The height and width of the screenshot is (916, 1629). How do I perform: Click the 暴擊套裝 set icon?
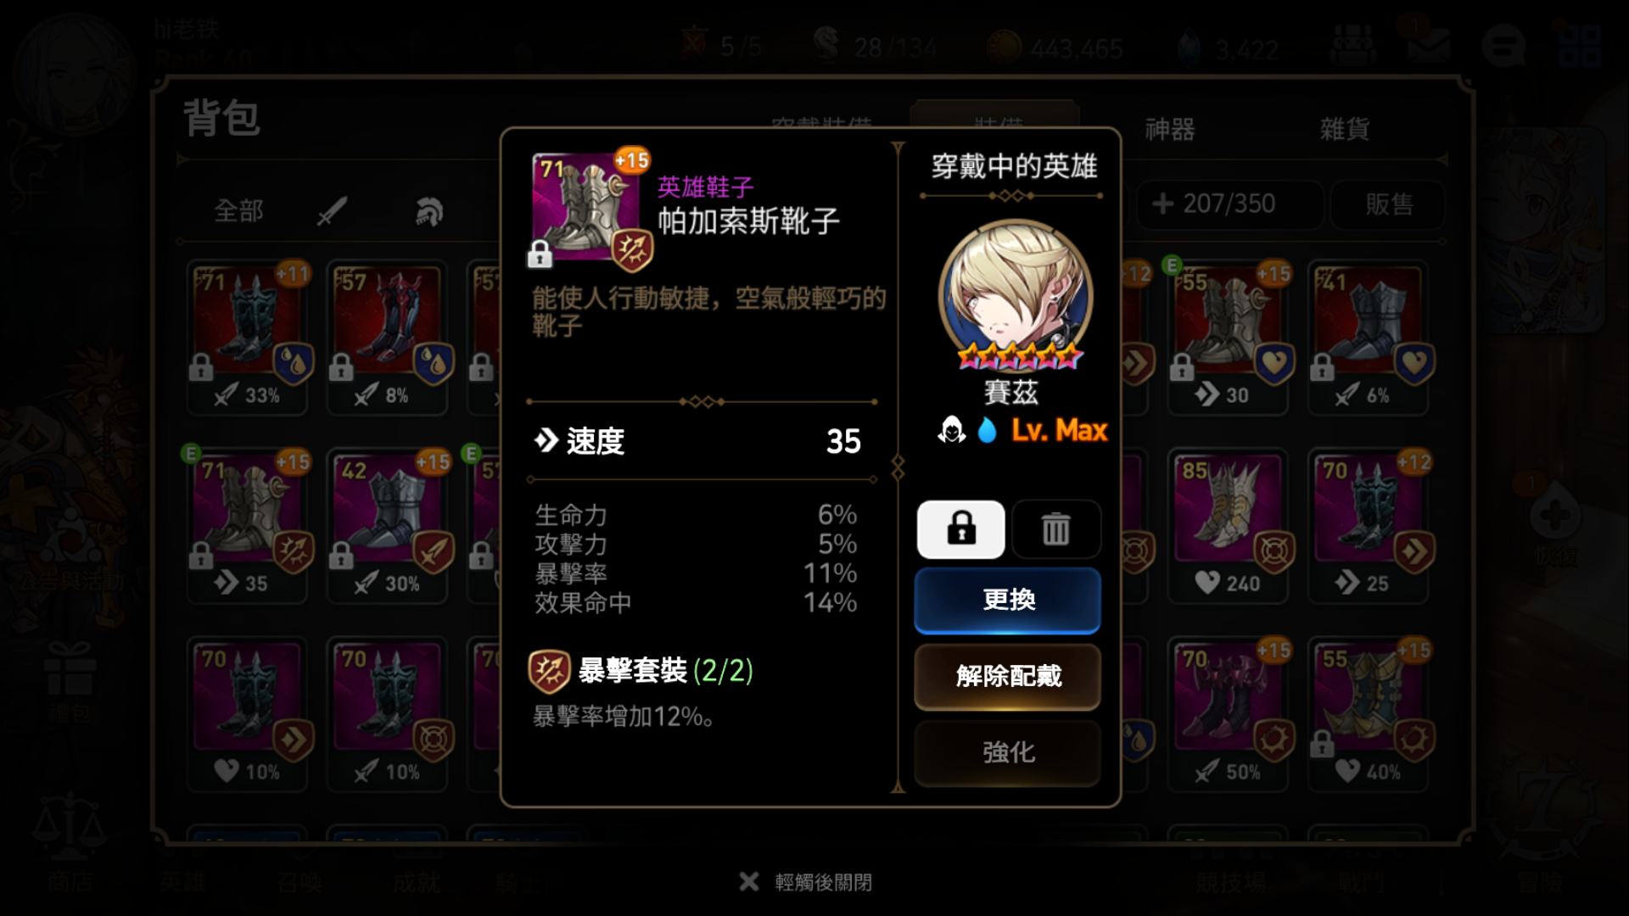tap(548, 672)
